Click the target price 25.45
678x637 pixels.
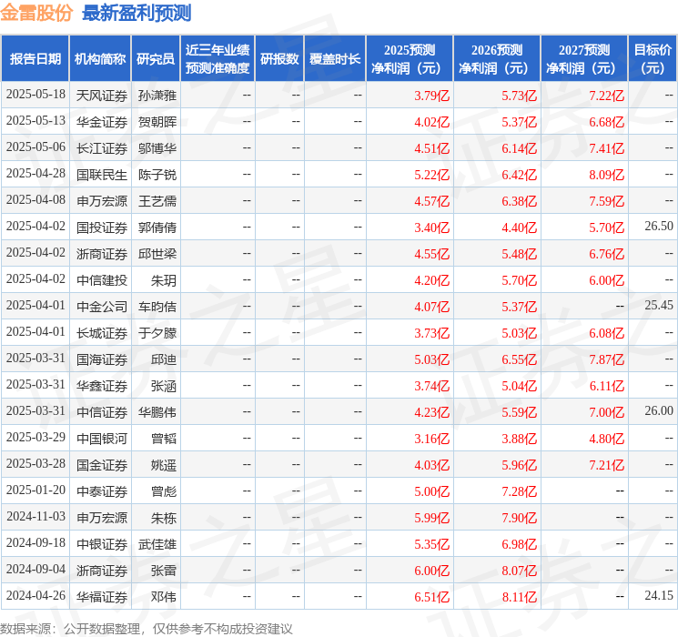coord(659,306)
